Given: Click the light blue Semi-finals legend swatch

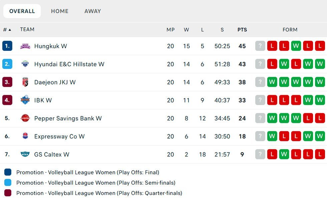Looking at the screenshot, I should tap(8, 183).
